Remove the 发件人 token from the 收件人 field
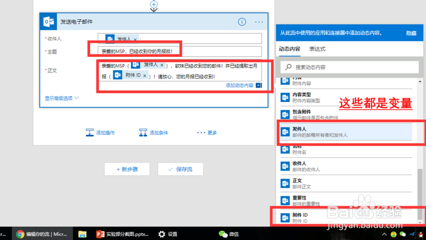 click(x=135, y=39)
